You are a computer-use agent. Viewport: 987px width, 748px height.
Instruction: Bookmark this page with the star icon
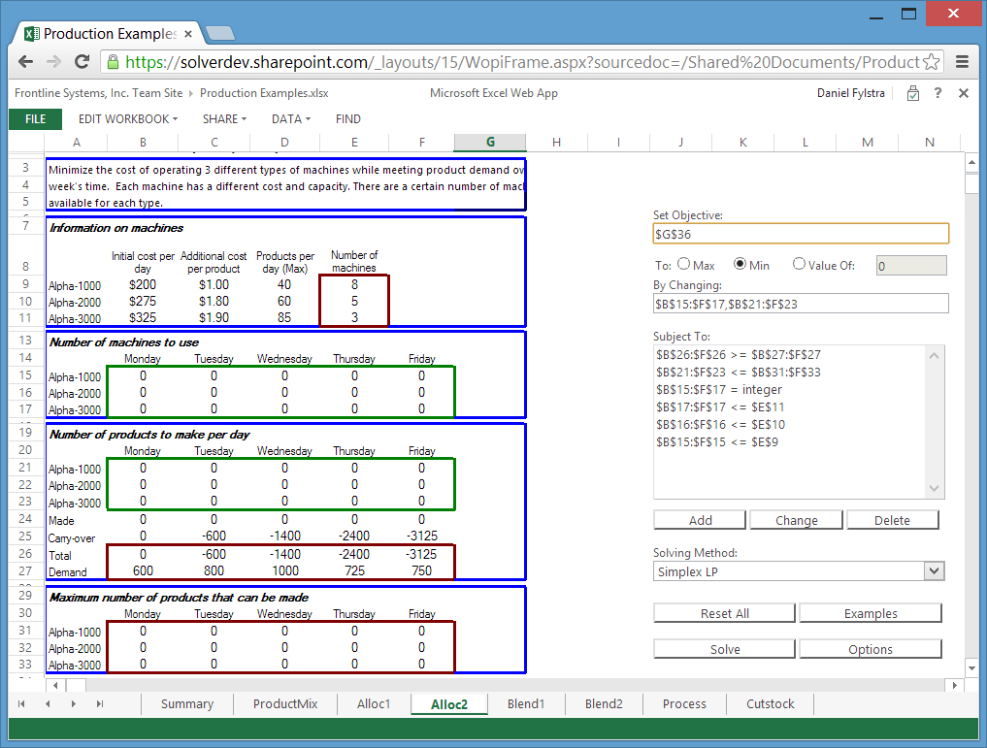point(932,62)
